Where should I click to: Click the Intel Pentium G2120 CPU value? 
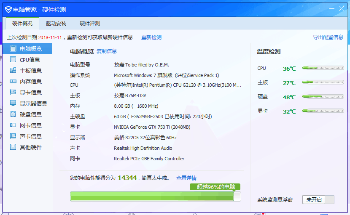click(178, 85)
